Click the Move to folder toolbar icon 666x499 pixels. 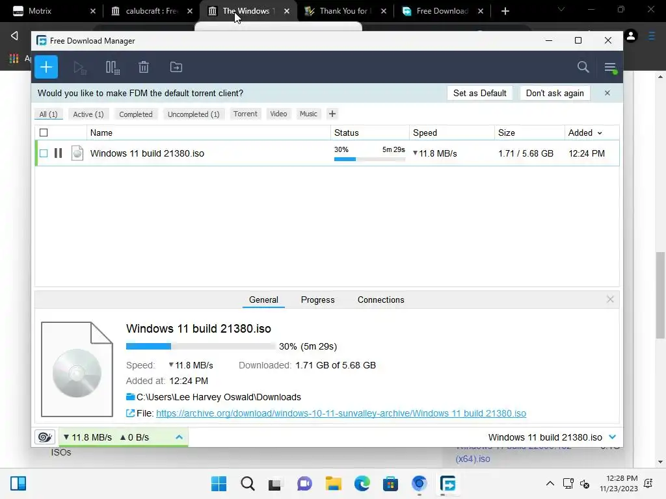tap(176, 67)
